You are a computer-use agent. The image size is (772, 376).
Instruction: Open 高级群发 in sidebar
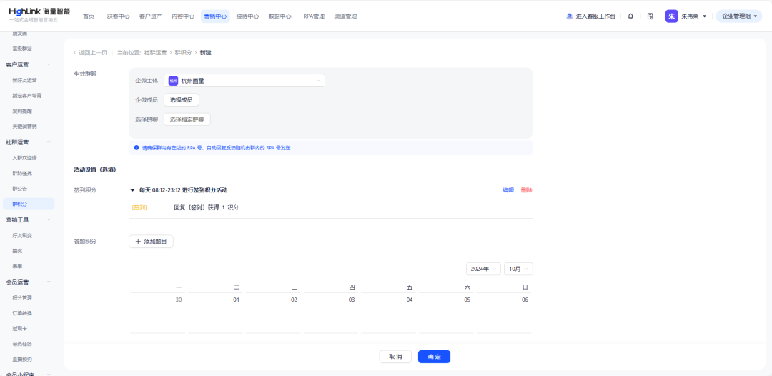pos(22,49)
